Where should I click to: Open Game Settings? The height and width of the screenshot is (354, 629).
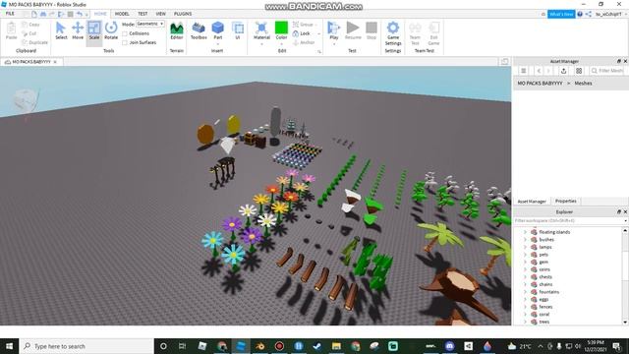pyautogui.click(x=393, y=32)
